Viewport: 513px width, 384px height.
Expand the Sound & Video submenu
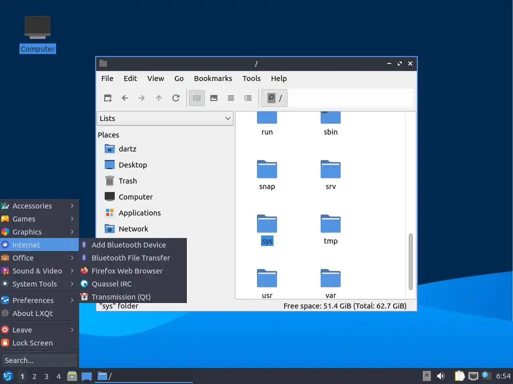click(x=39, y=271)
